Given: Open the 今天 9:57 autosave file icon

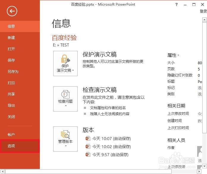Looking at the screenshot, I should [88, 154].
